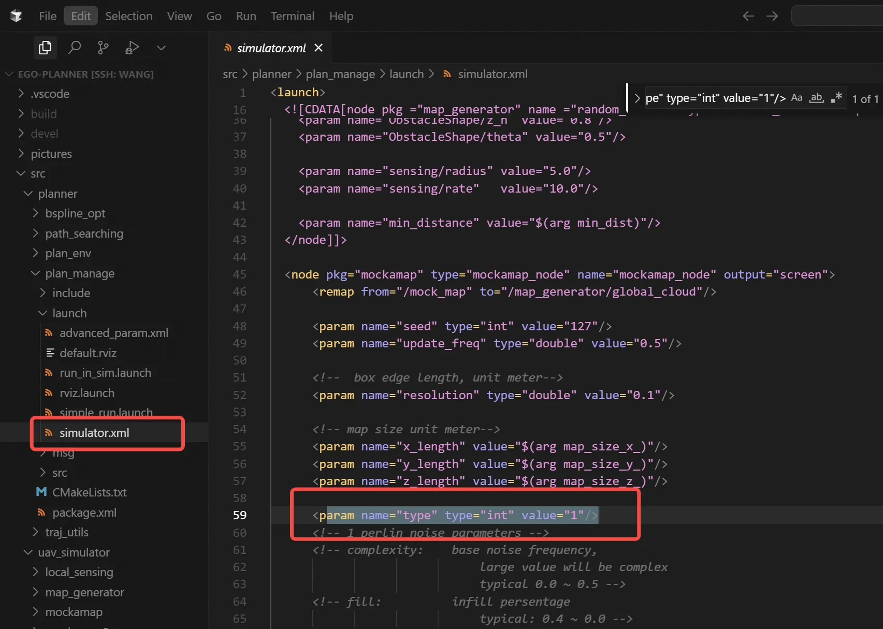Click the find input field
Viewport: 883px width, 629px height.
point(715,98)
